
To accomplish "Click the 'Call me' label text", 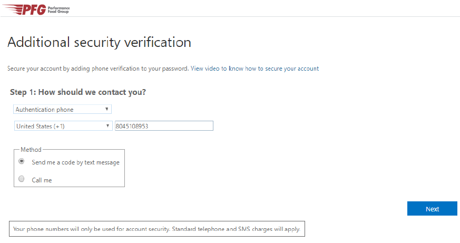I will tap(42, 180).
